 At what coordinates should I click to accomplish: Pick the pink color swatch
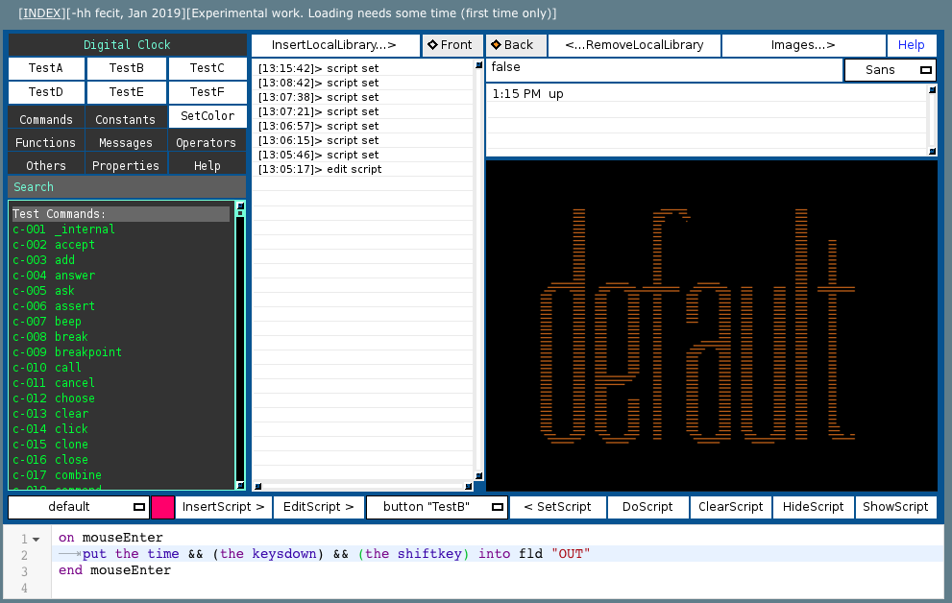[x=162, y=507]
